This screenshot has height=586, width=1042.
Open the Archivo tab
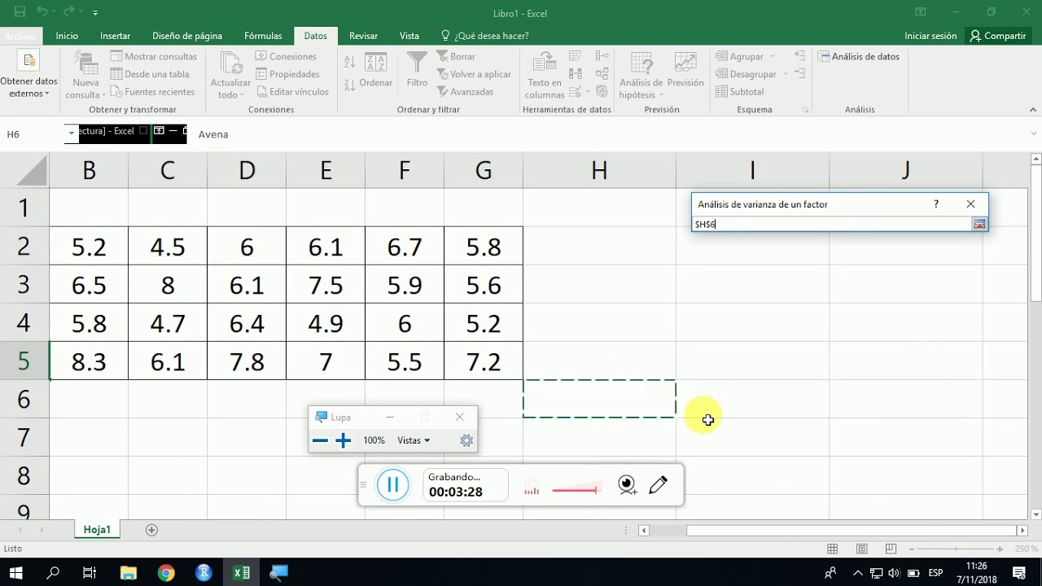(20, 36)
